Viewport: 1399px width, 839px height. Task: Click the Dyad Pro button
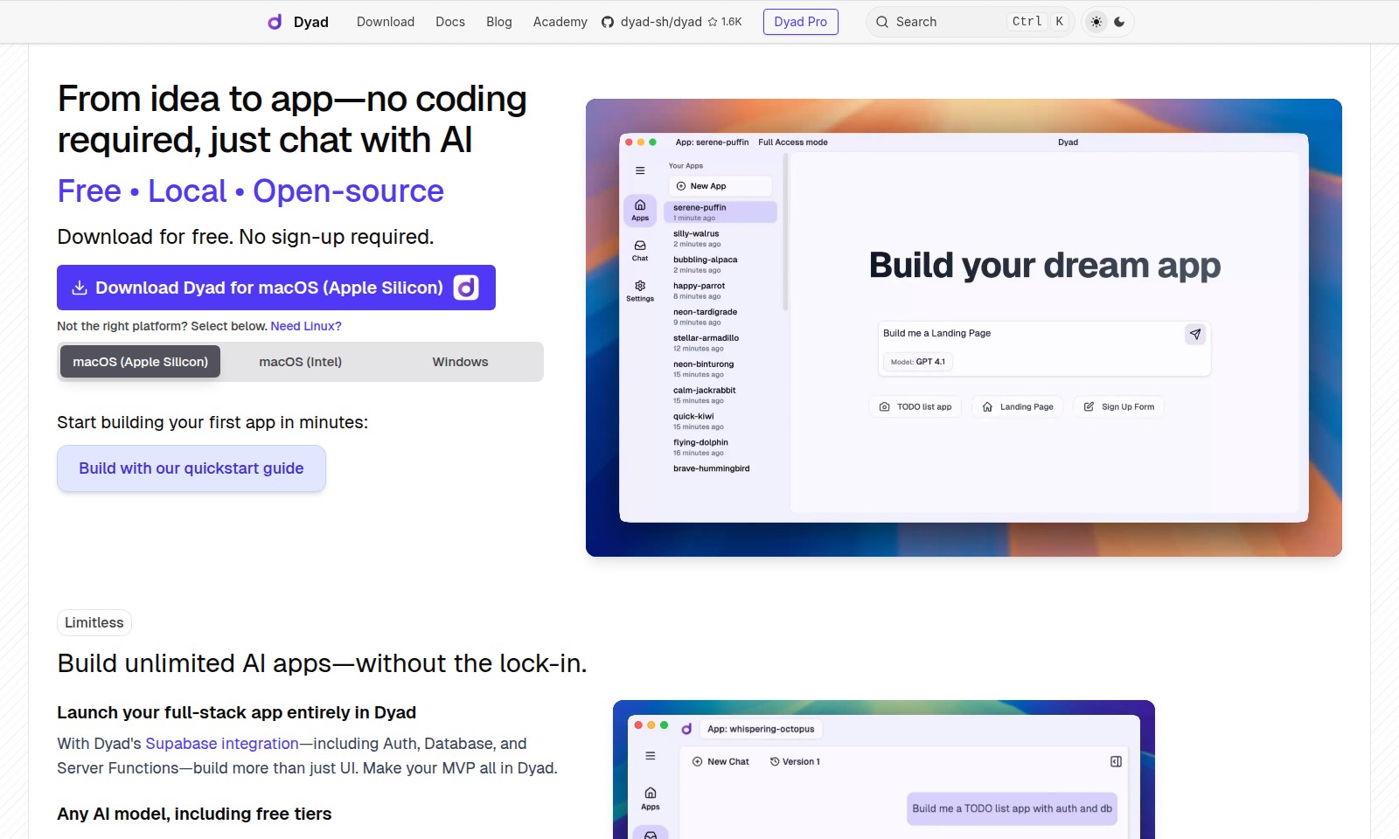[x=800, y=22]
